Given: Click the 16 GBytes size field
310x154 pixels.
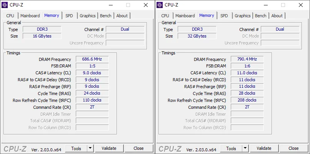Looking at the screenshot, I should click(42, 36).
